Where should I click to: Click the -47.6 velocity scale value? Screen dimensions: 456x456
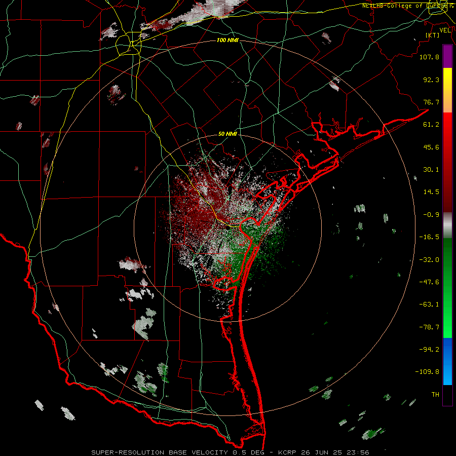(429, 282)
